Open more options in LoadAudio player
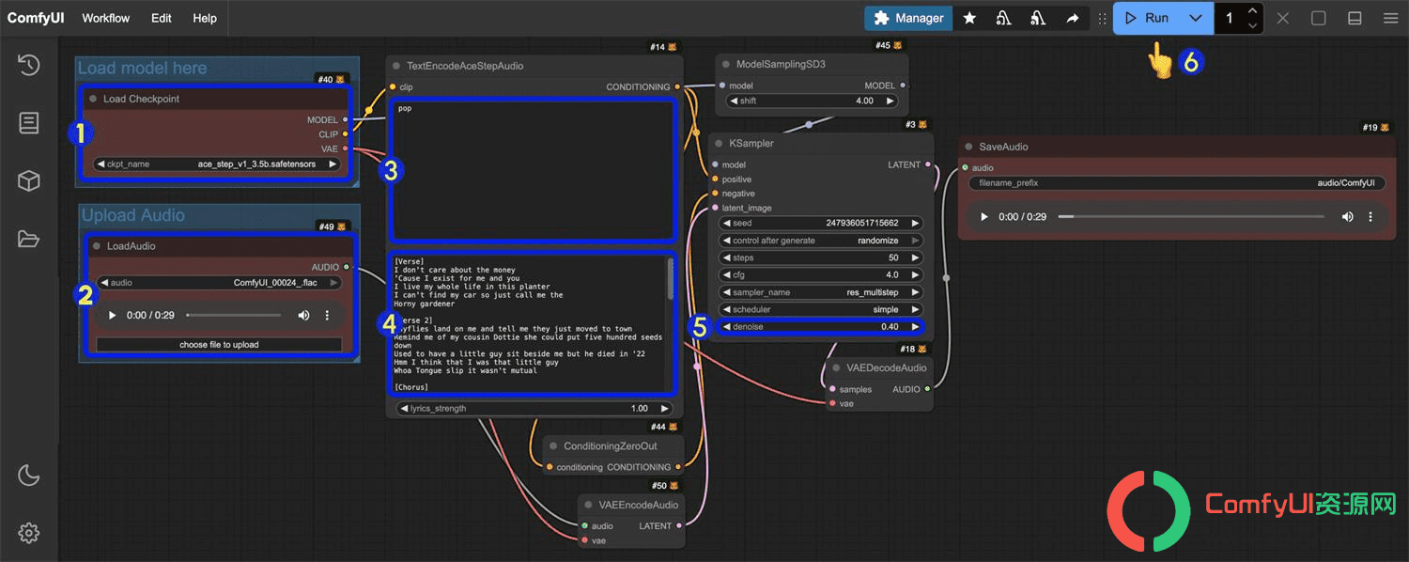The width and height of the screenshot is (1409, 562). (327, 315)
